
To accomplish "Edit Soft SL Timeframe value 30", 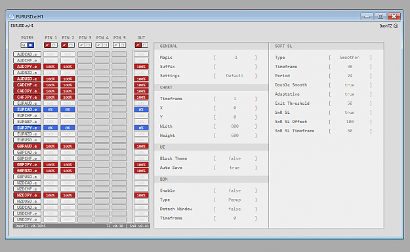I will [x=350, y=67].
